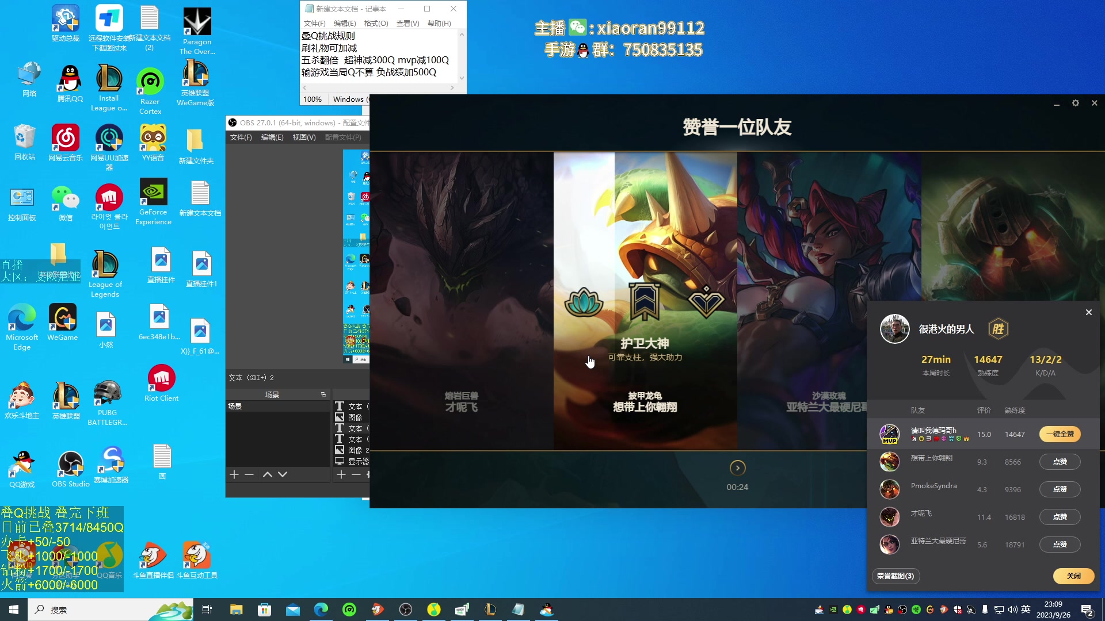Viewport: 1105px width, 621px height.
Task: Open OBS 文件(F) menu
Action: [241, 137]
